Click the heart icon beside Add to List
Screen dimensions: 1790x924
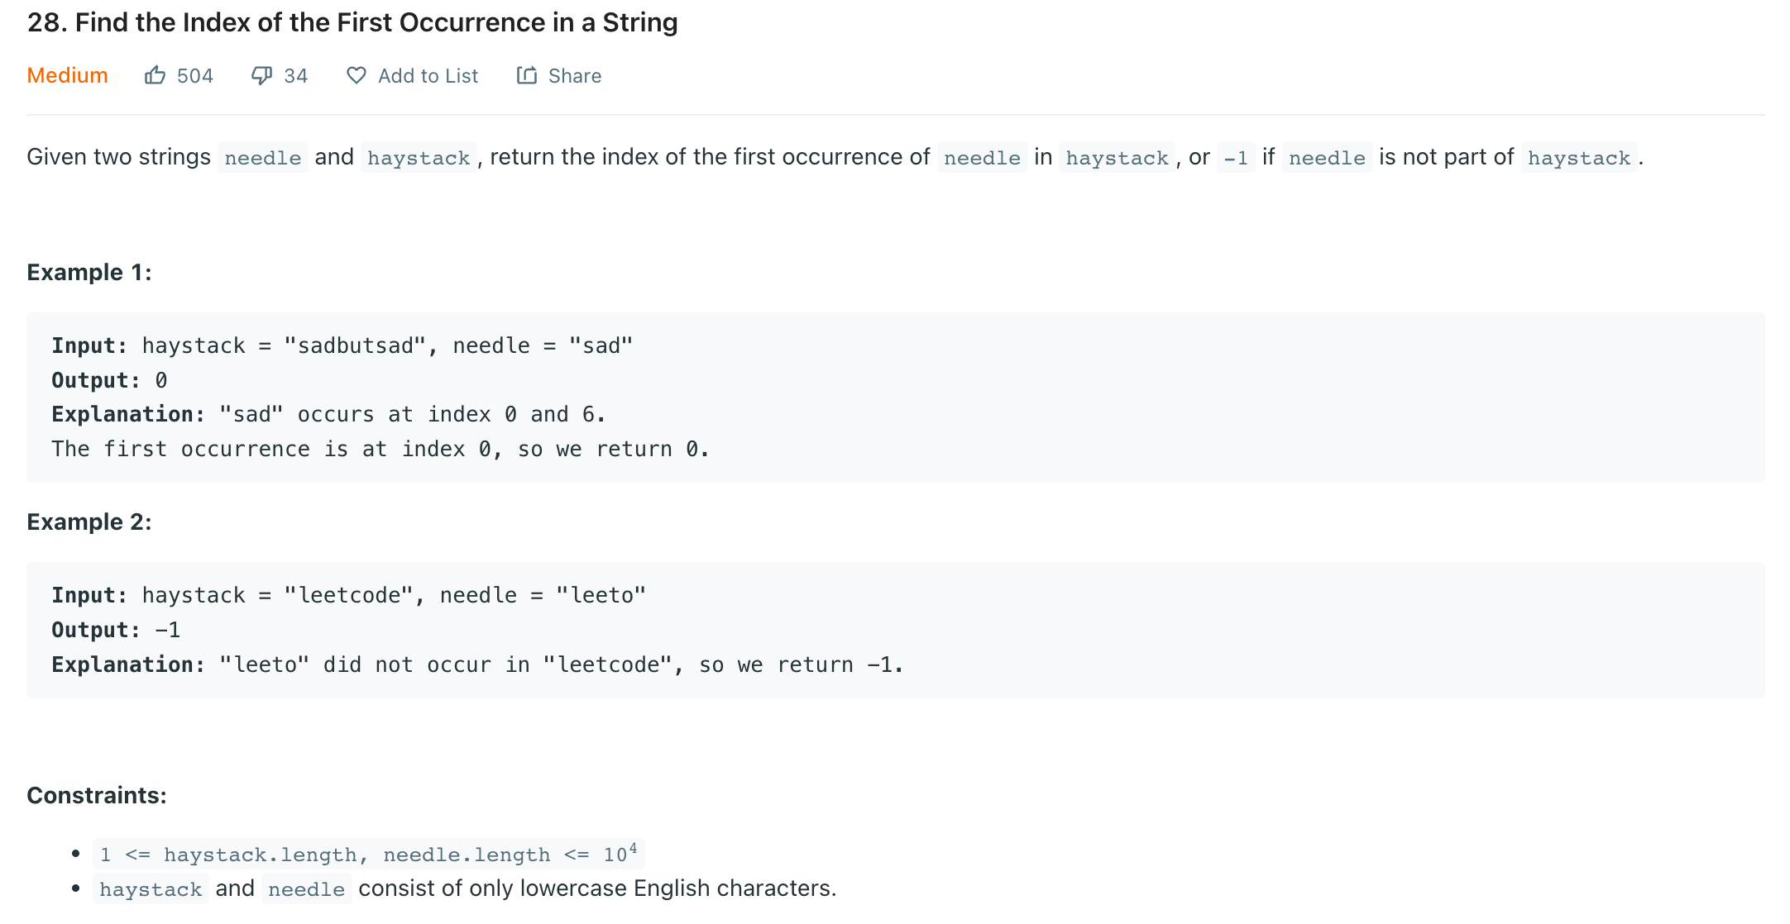tap(357, 75)
